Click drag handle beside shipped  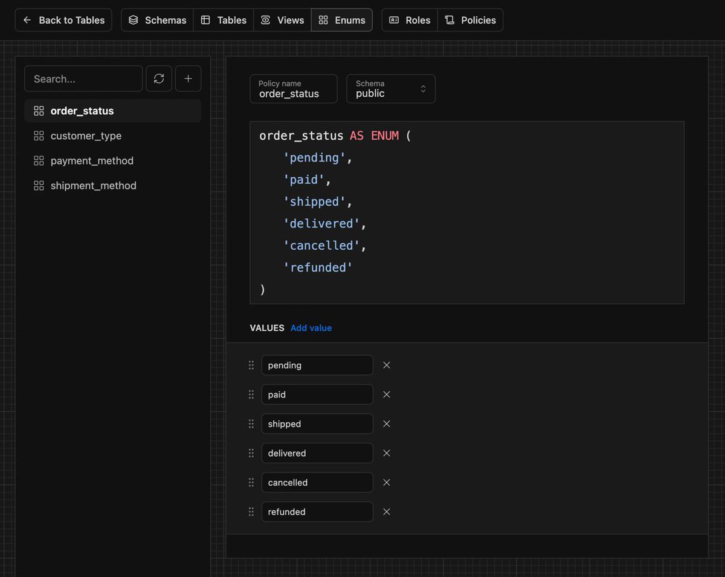click(251, 424)
